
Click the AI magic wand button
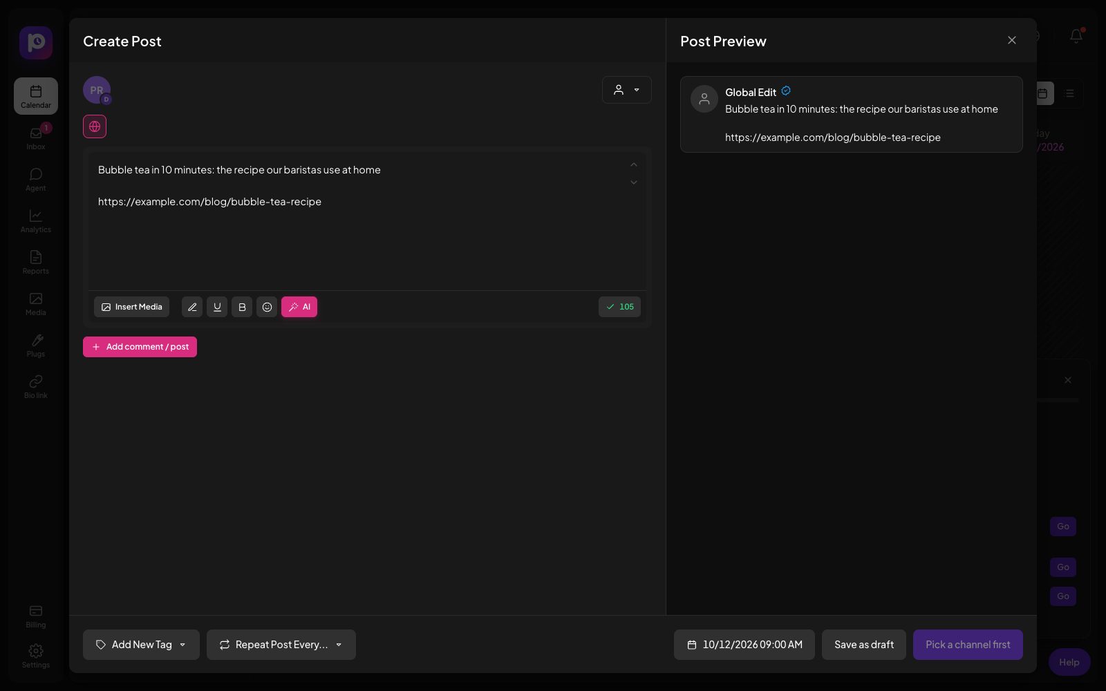click(x=299, y=307)
